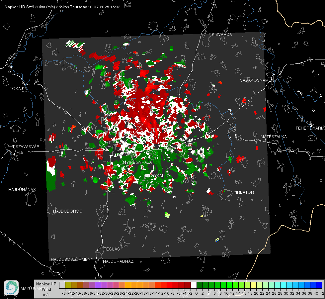
Task: Click the HAJDÚDOROG label
Action: (68, 211)
